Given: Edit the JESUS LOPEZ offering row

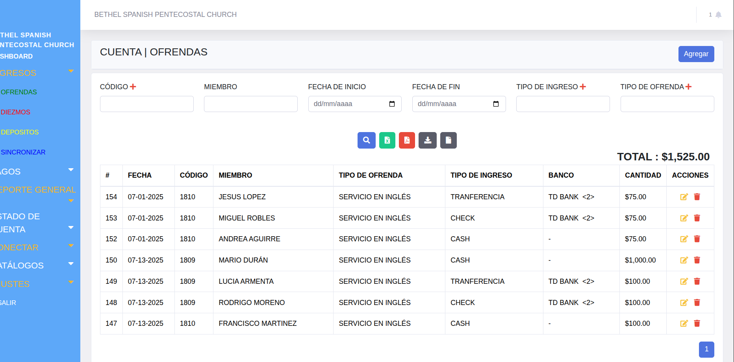Looking at the screenshot, I should [x=684, y=197].
